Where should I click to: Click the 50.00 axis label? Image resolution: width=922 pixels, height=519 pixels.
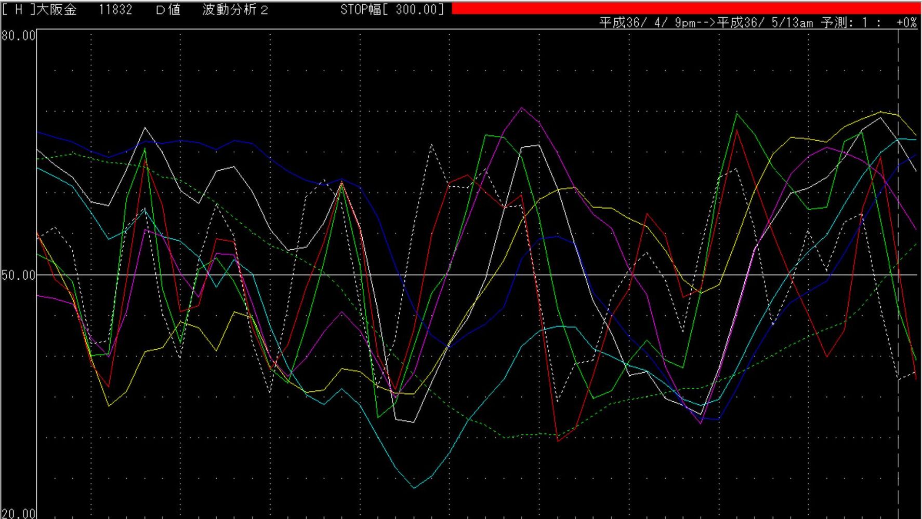pyautogui.click(x=18, y=275)
